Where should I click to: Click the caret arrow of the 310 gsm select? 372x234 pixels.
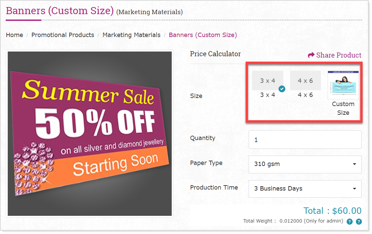pos(354,164)
